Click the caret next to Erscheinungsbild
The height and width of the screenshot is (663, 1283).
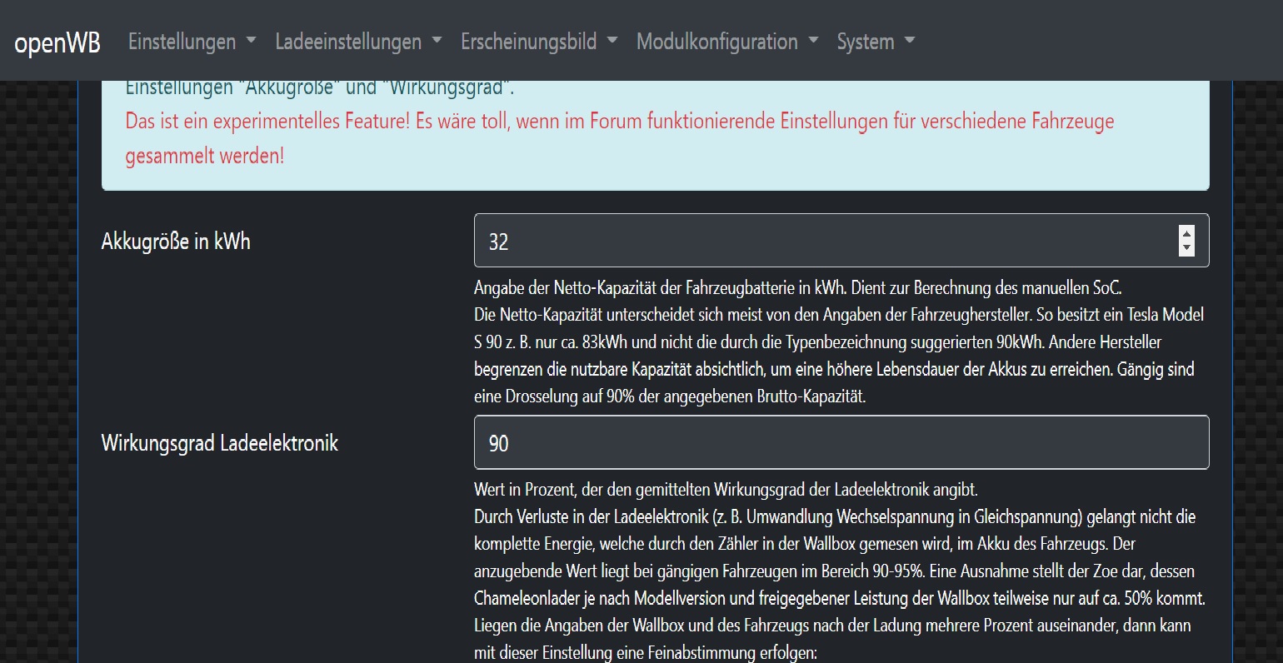coord(612,41)
